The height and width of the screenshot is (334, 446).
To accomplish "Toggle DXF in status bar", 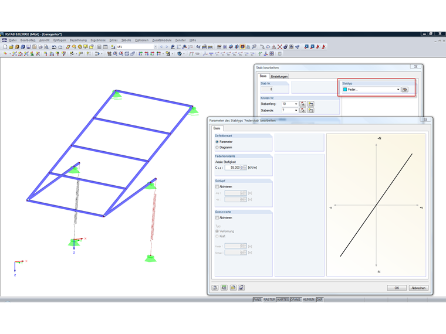I will tap(320, 299).
